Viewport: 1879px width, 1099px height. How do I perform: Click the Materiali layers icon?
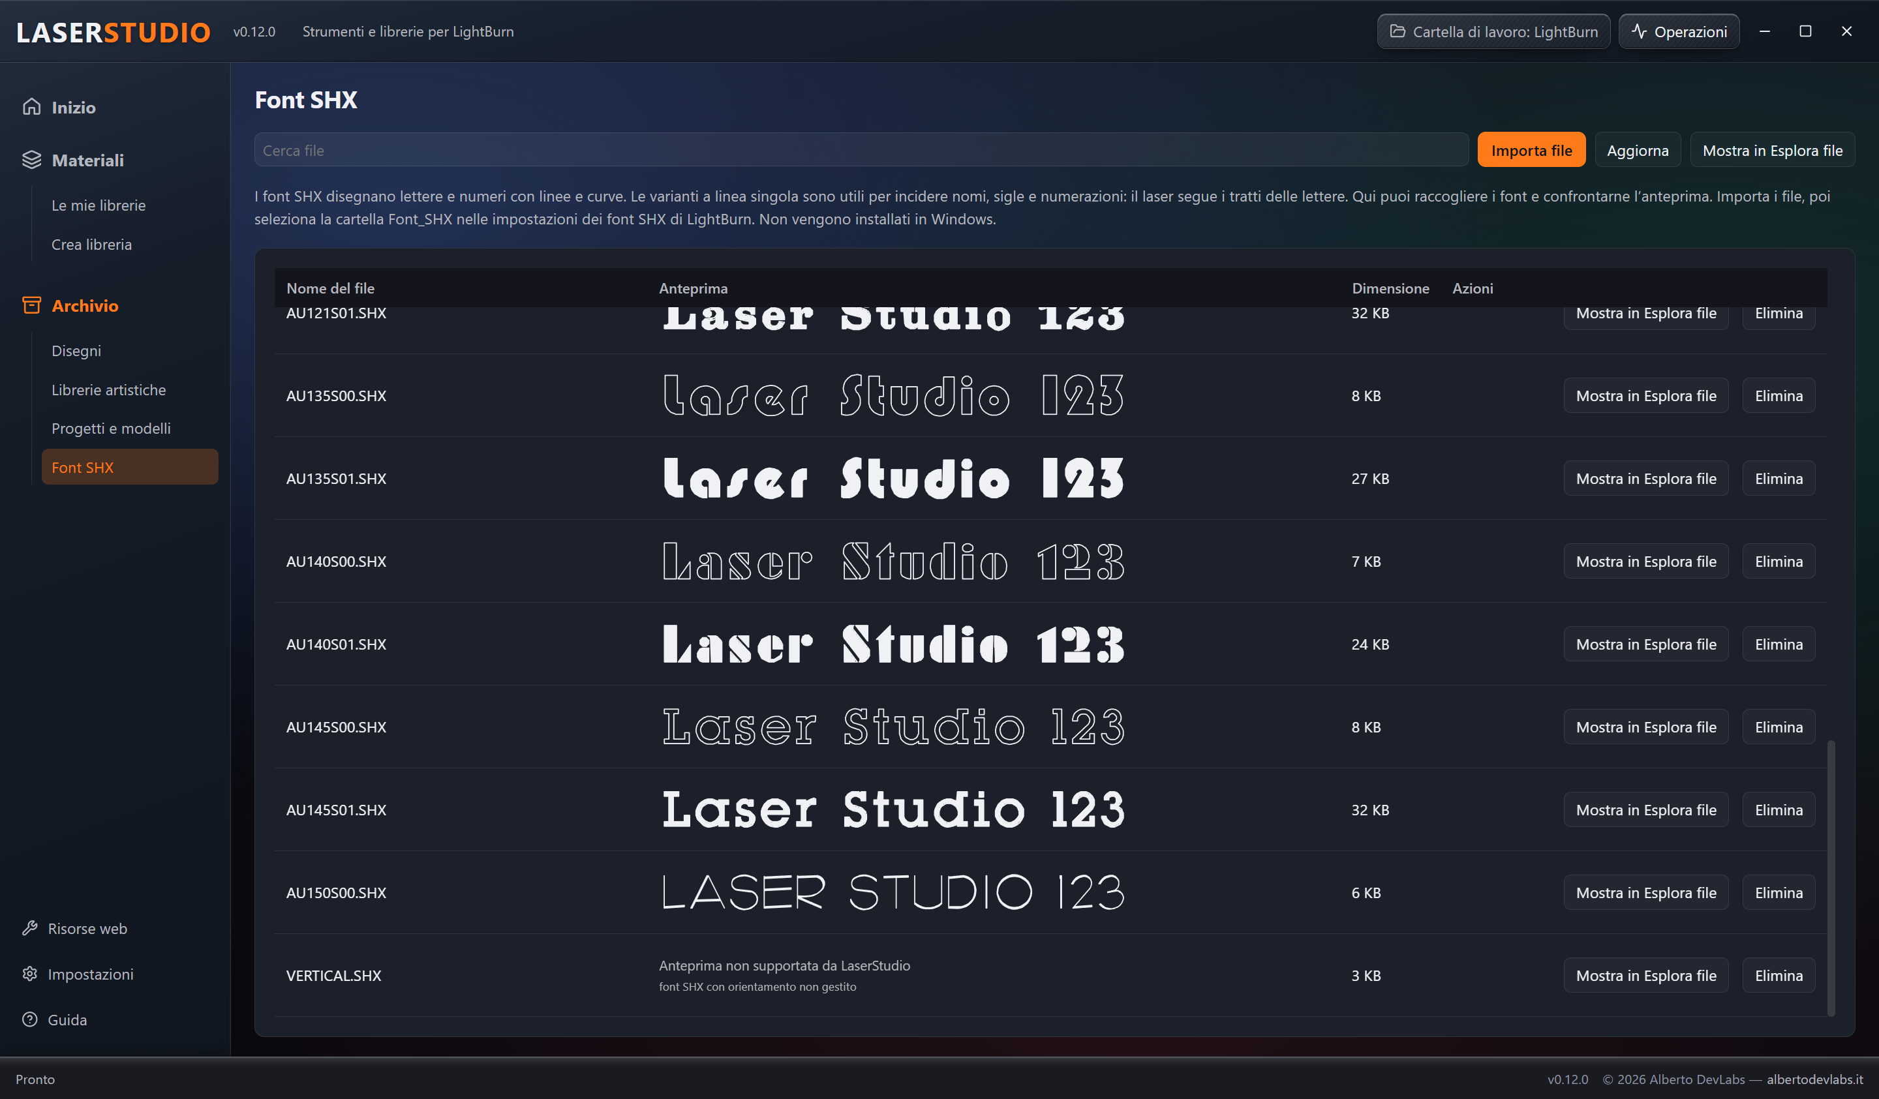(x=31, y=160)
